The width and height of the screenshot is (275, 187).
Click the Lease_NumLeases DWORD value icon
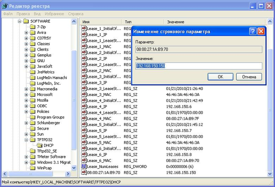pyautogui.click(x=84, y=166)
